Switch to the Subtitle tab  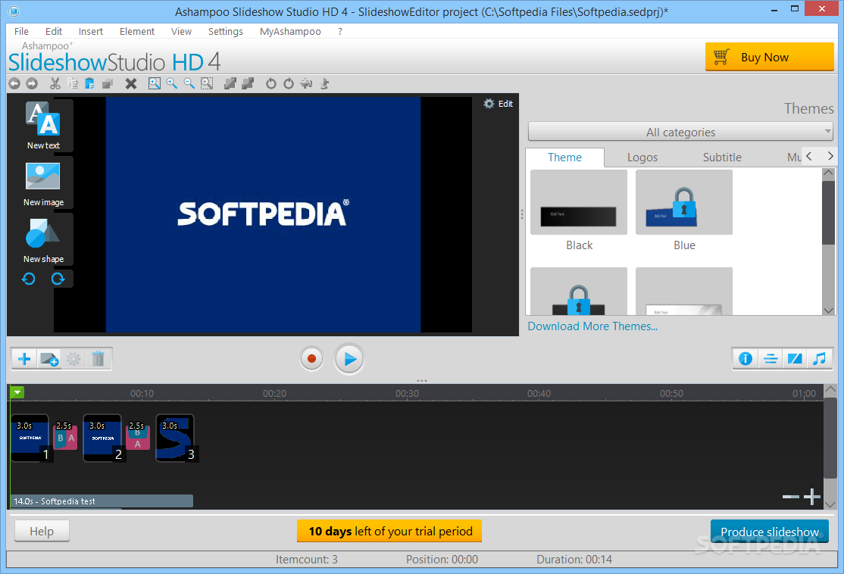tap(722, 157)
